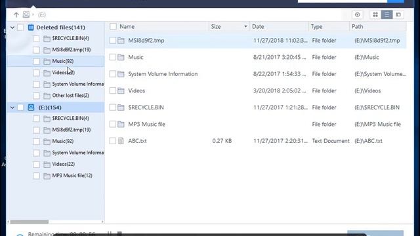Click the ABC.txt file name
The height and width of the screenshot is (236, 420).
[137, 141]
